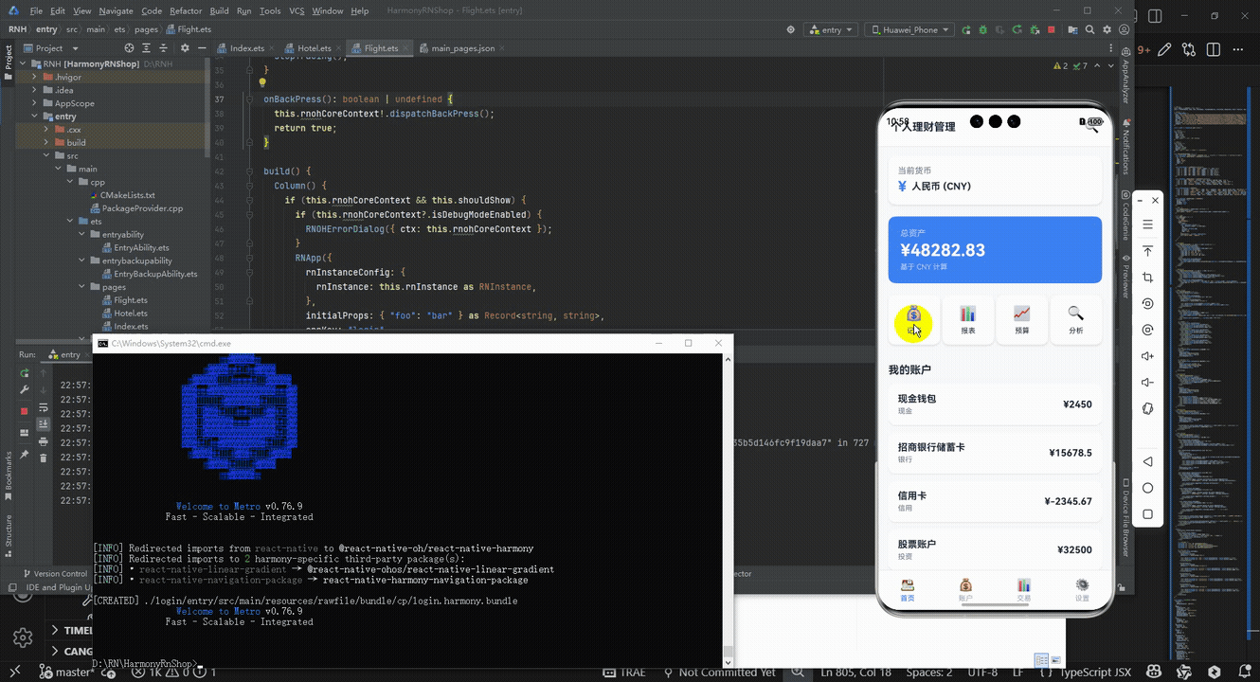
Task: Click the volume down icon in emulator toolbar
Action: coord(1147,383)
